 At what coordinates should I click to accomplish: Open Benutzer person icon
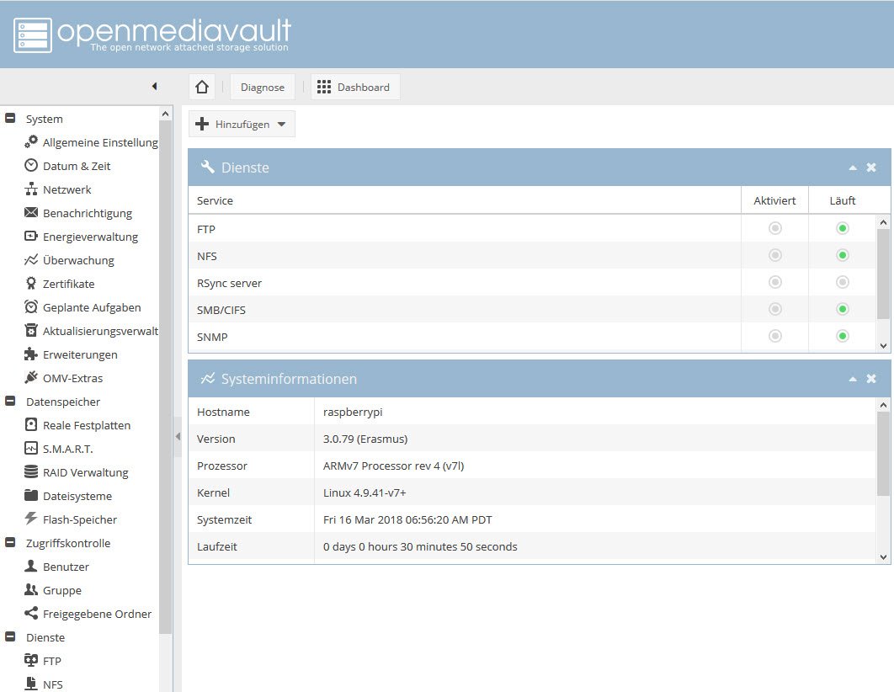[31, 566]
